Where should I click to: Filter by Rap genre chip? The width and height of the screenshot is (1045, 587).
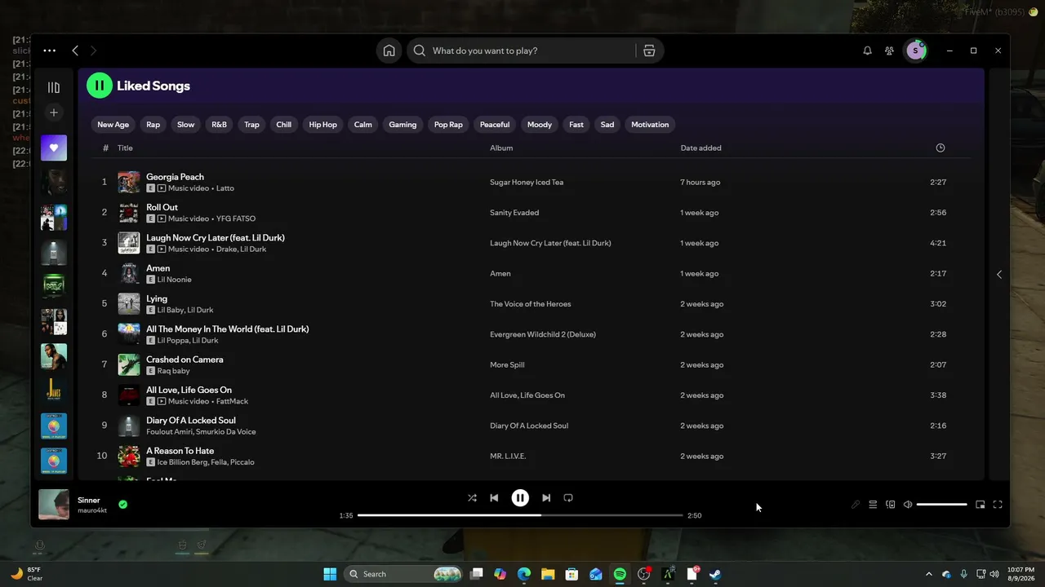(x=153, y=125)
